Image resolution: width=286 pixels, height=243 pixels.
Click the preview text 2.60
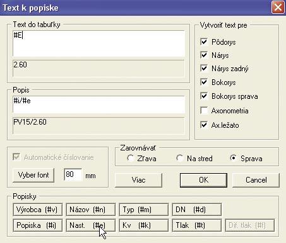(20, 65)
